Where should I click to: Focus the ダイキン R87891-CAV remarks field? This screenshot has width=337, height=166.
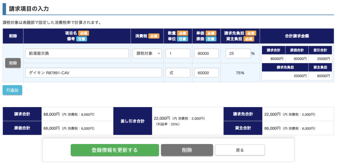tap(93, 73)
